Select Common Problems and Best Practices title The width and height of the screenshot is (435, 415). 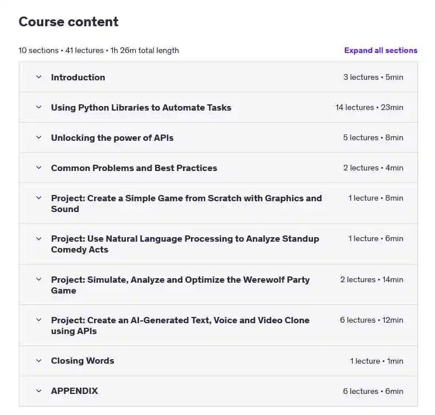point(134,168)
